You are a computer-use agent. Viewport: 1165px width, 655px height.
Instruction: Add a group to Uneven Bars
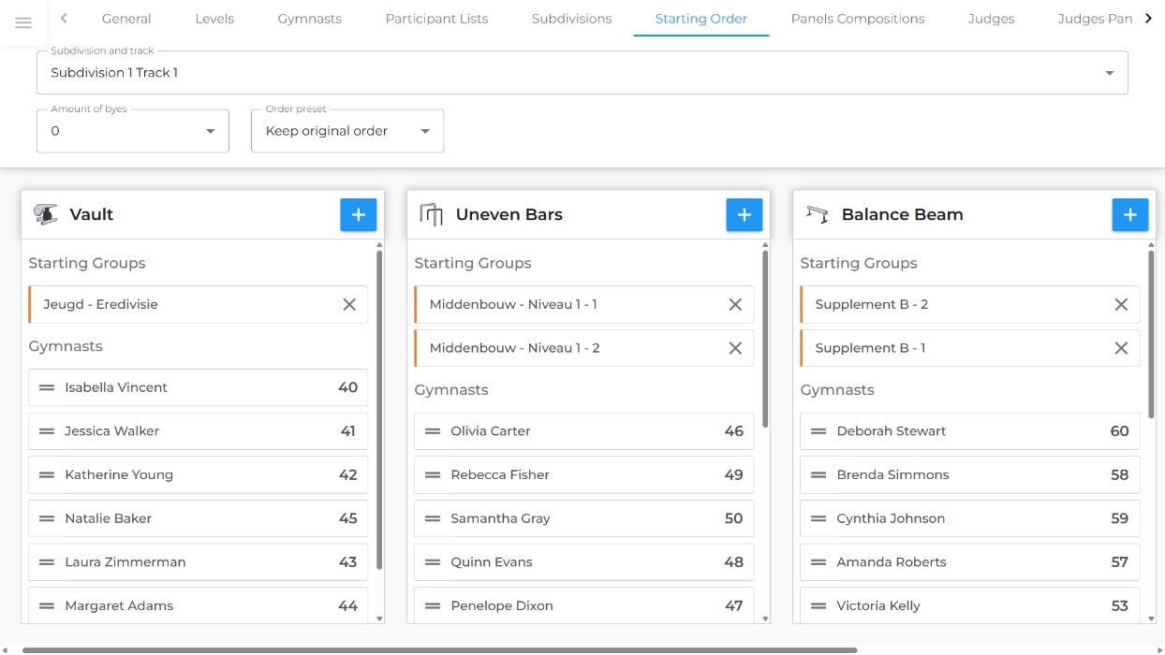tap(744, 214)
